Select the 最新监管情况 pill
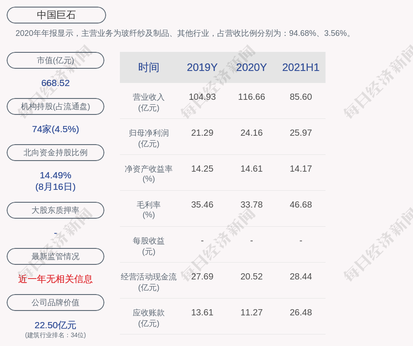The height and width of the screenshot is (346, 413). pos(56,256)
